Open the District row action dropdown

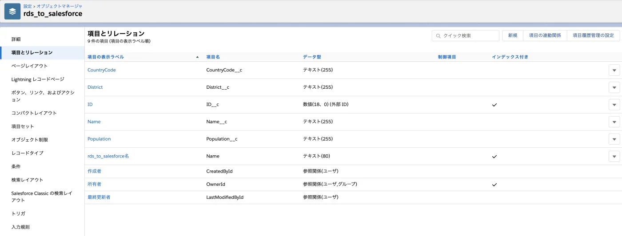tap(614, 87)
